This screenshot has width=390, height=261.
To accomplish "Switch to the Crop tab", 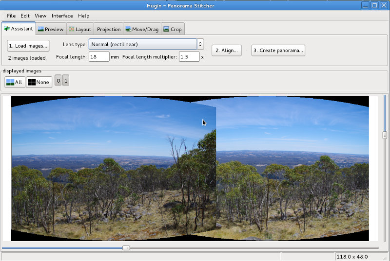I will [173, 29].
